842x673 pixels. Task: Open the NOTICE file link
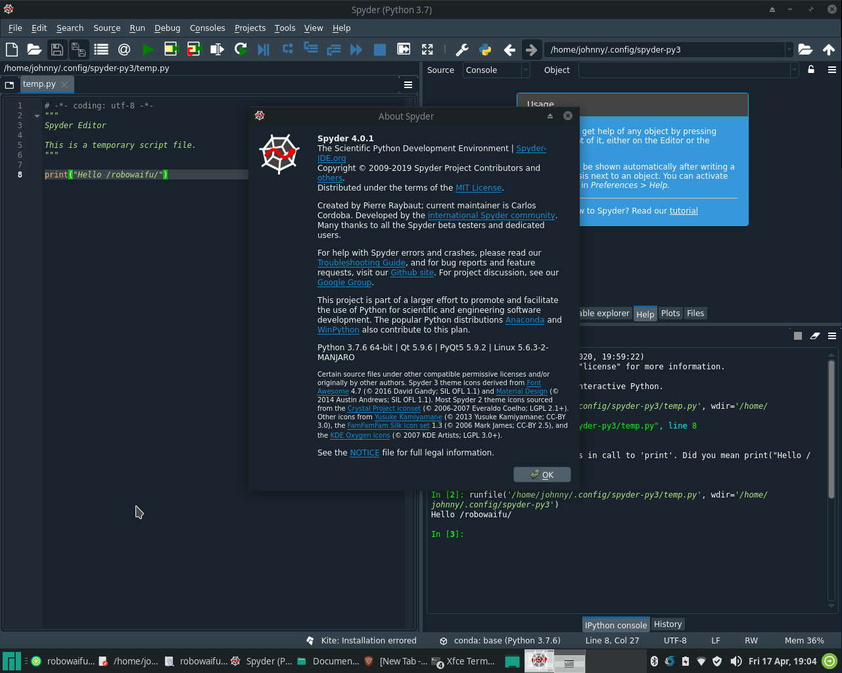click(x=365, y=453)
